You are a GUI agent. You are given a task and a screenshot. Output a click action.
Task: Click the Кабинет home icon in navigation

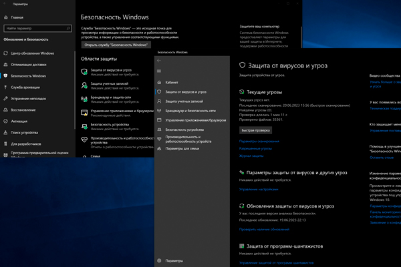pyautogui.click(x=159, y=82)
